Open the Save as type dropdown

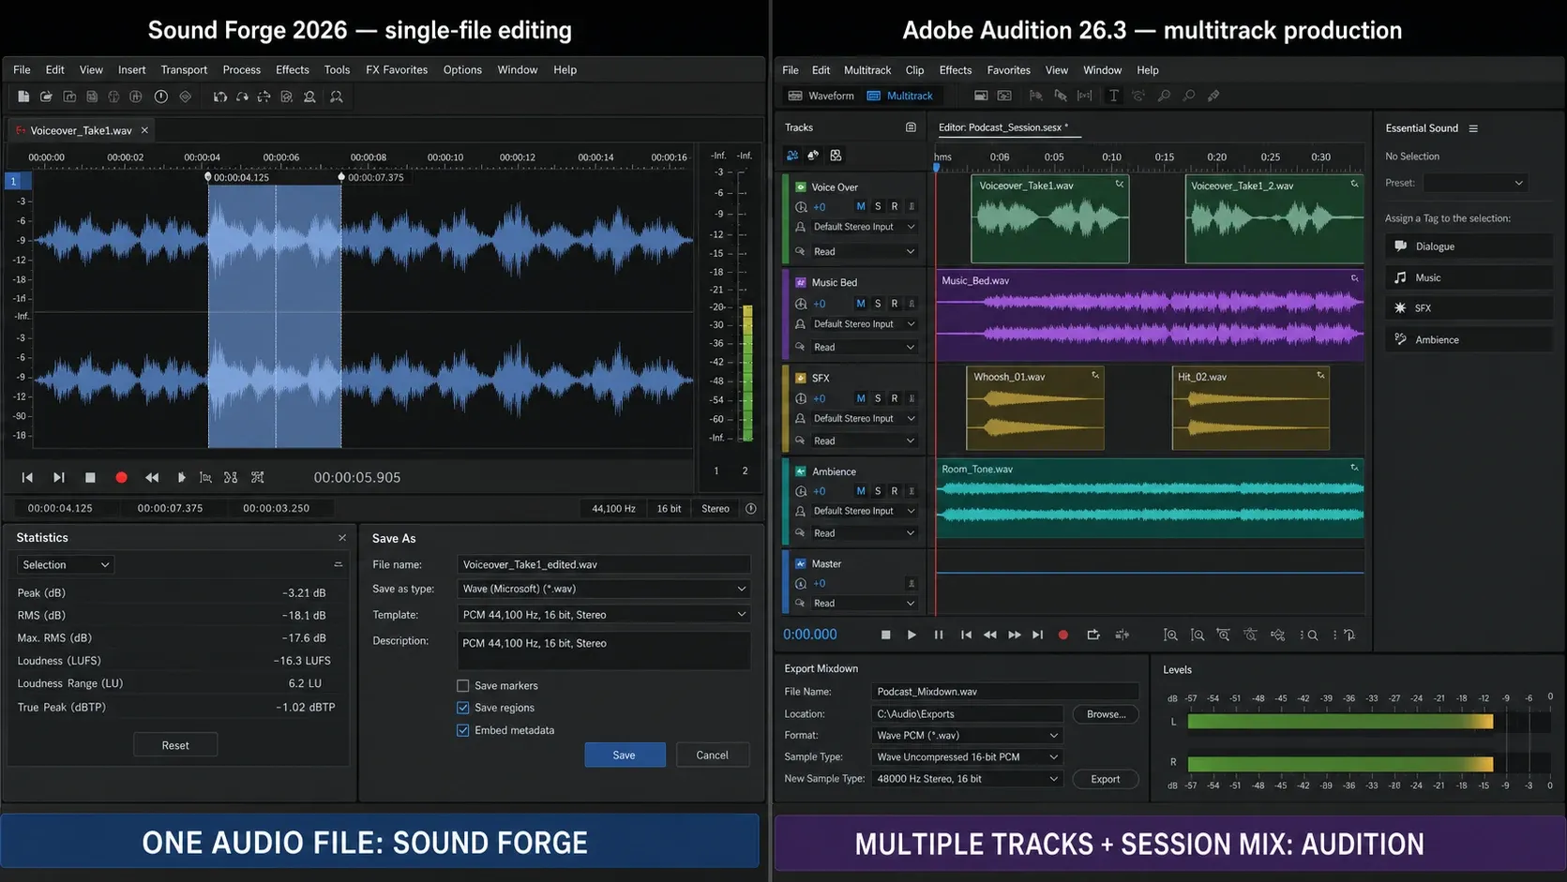(x=604, y=589)
